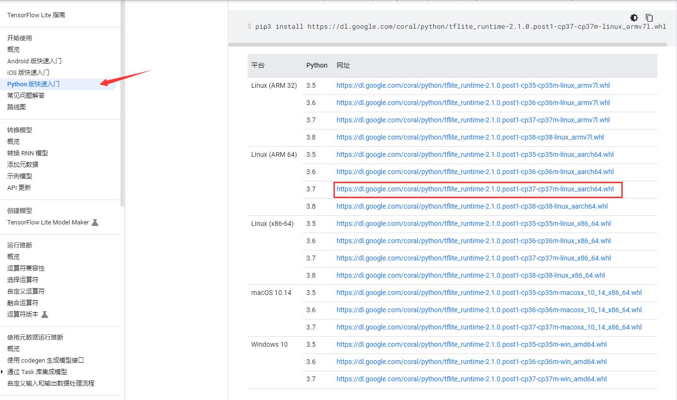Image resolution: width=677 pixels, height=400 pixels.
Task: Open the cp35 linux_x86_64 wheel link
Action: [x=474, y=224]
